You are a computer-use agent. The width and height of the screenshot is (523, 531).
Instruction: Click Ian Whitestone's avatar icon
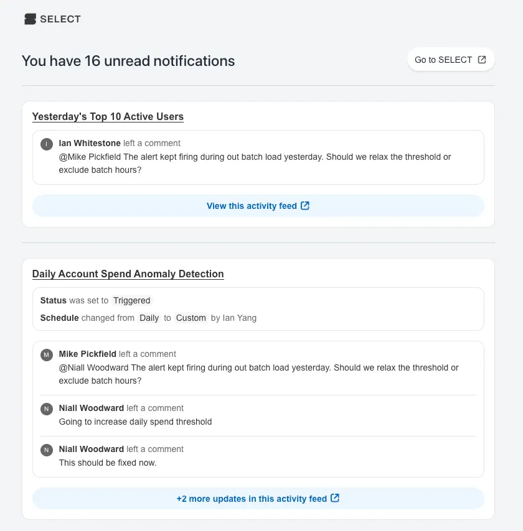click(46, 144)
